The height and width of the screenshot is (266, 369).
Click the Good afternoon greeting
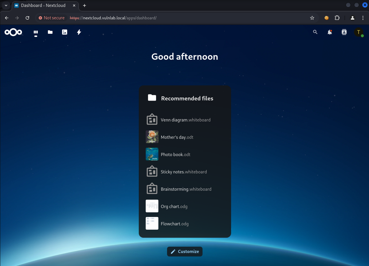tap(185, 57)
